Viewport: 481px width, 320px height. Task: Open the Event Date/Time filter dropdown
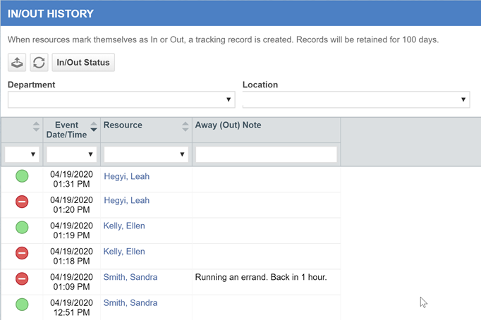pyautogui.click(x=72, y=154)
